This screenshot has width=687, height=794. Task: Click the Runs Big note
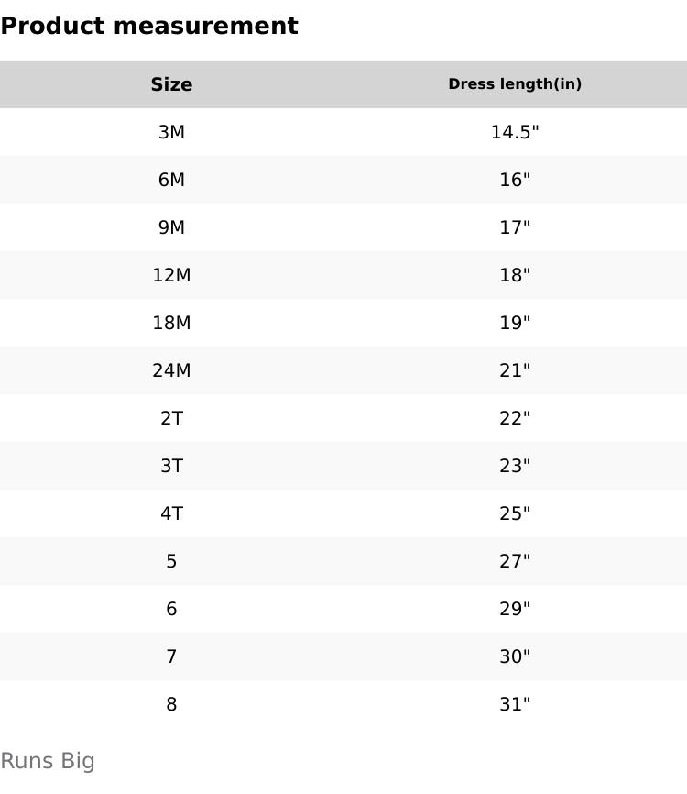coord(48,761)
